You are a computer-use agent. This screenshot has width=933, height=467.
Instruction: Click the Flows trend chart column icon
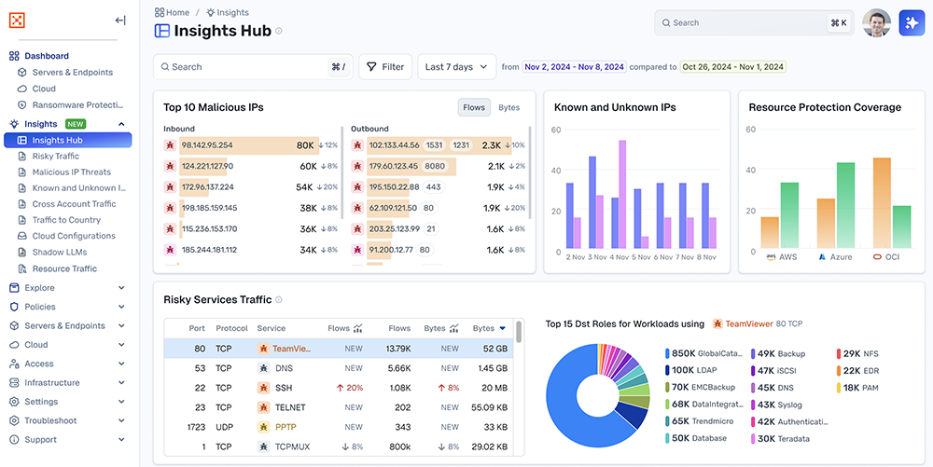(358, 328)
